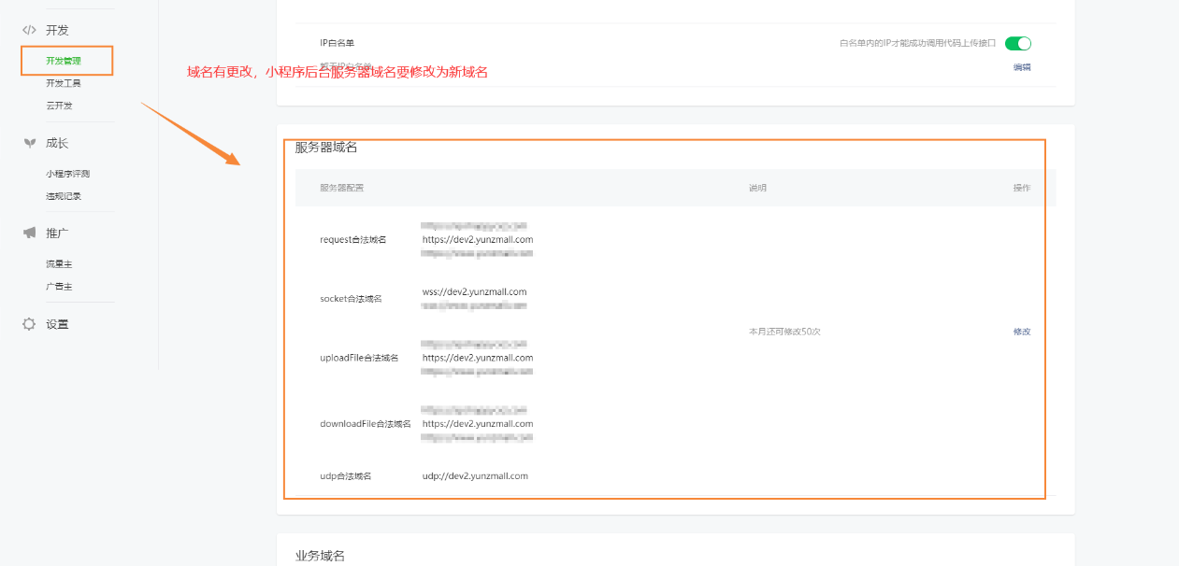Viewport: 1179px width, 566px height.
Task: Click the 编辑 link under IP白名单
Action: [x=1022, y=67]
